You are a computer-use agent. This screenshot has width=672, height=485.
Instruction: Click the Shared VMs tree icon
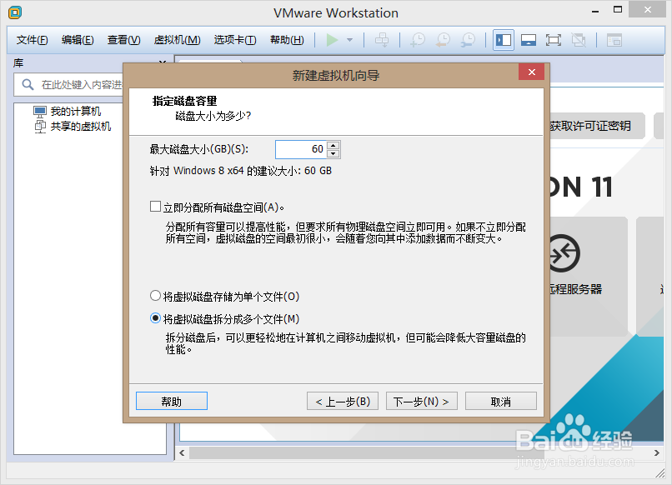pos(40,127)
